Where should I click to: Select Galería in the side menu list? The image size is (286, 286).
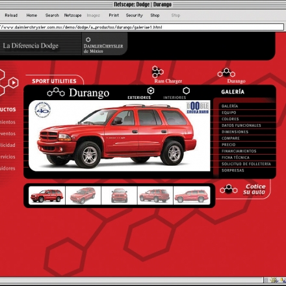229,106
